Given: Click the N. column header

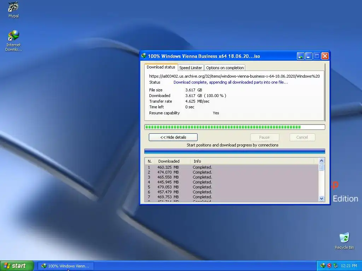Looking at the screenshot, I should pyautogui.click(x=150, y=161).
